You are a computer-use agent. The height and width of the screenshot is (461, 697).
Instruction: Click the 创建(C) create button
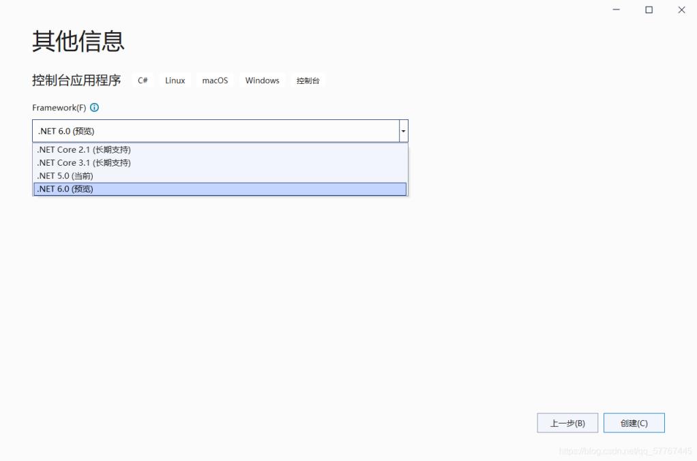(634, 423)
